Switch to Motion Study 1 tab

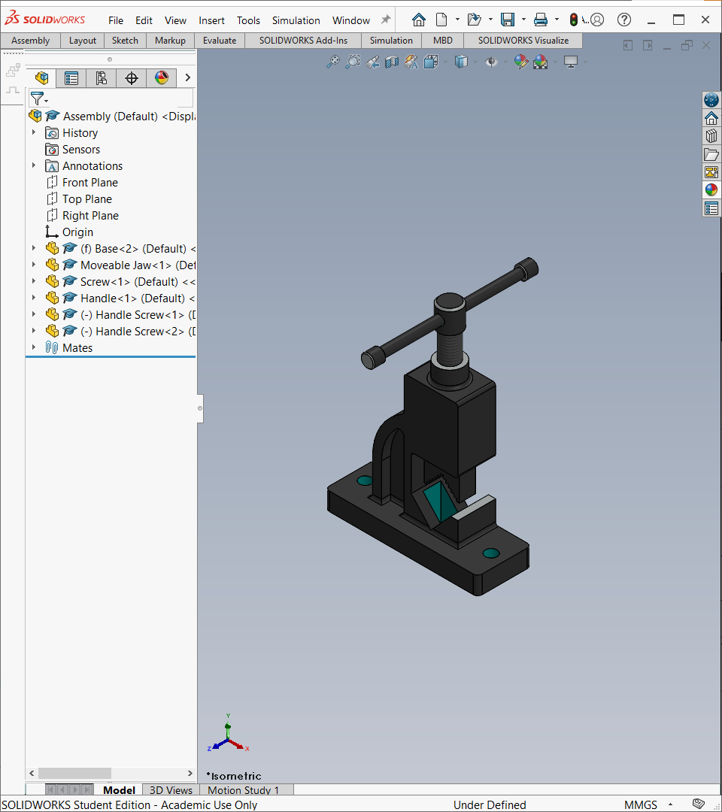[244, 789]
